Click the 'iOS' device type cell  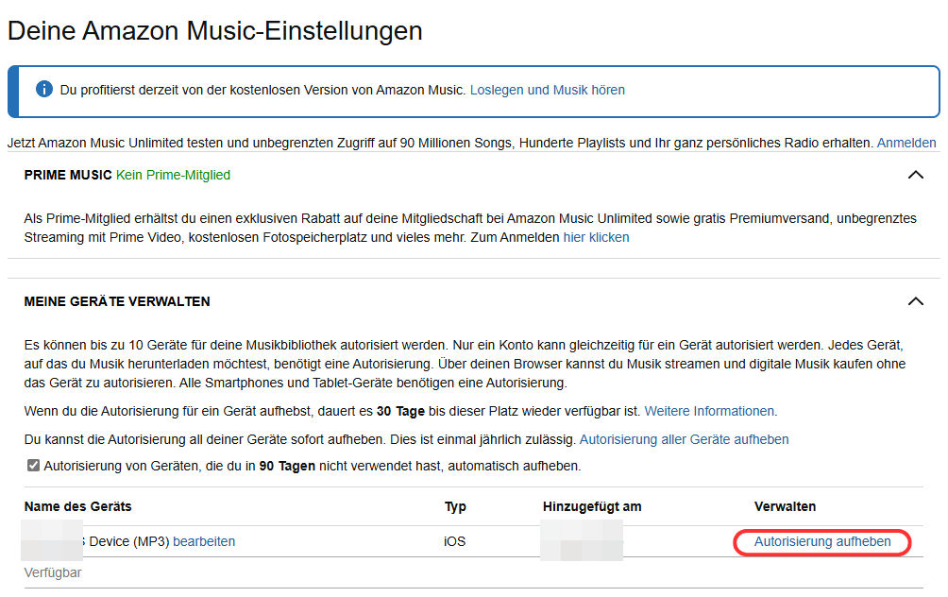tap(455, 541)
